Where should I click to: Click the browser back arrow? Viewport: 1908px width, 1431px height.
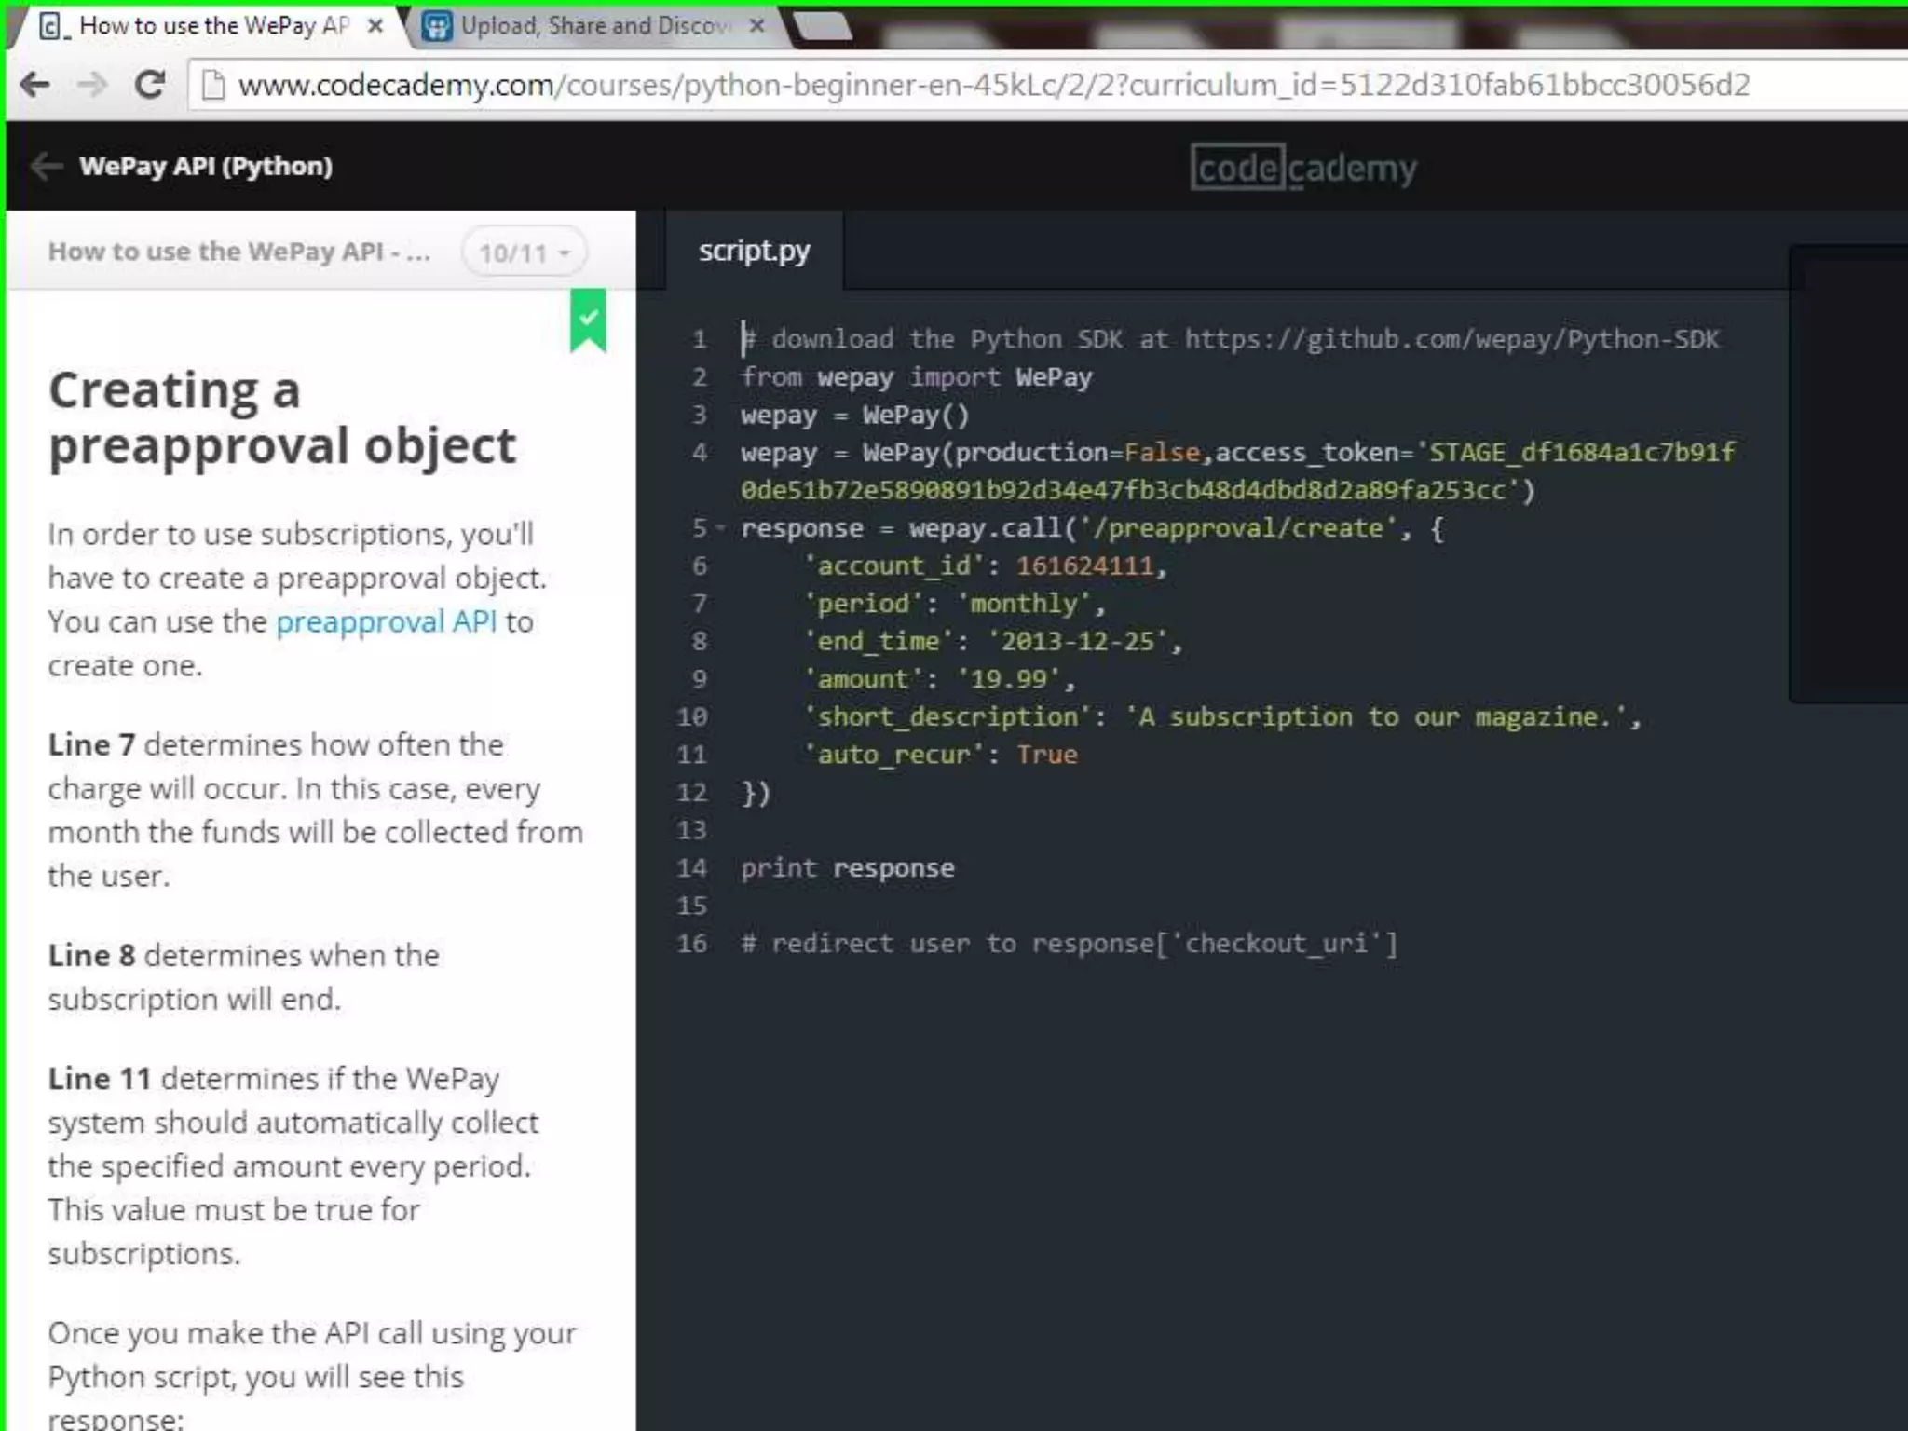(x=35, y=86)
